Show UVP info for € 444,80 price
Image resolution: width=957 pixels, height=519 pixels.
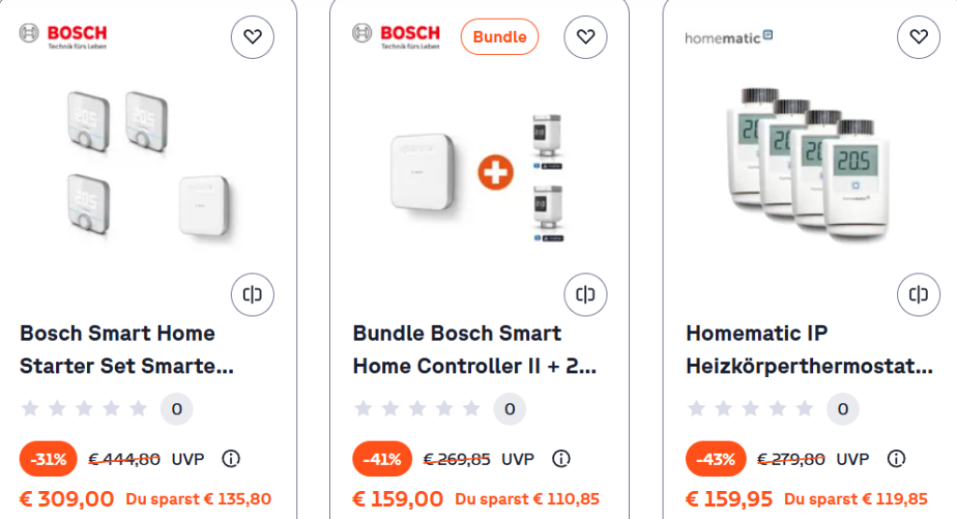coord(231,458)
